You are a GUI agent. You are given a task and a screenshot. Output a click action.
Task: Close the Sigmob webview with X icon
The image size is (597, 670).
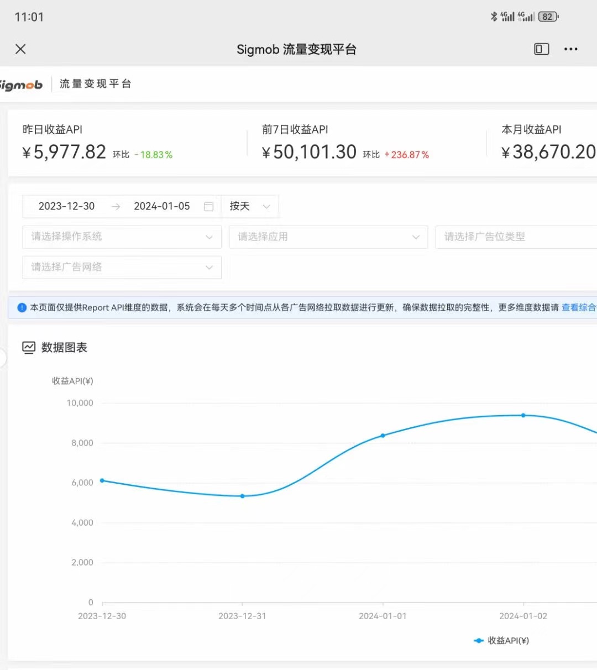20,49
